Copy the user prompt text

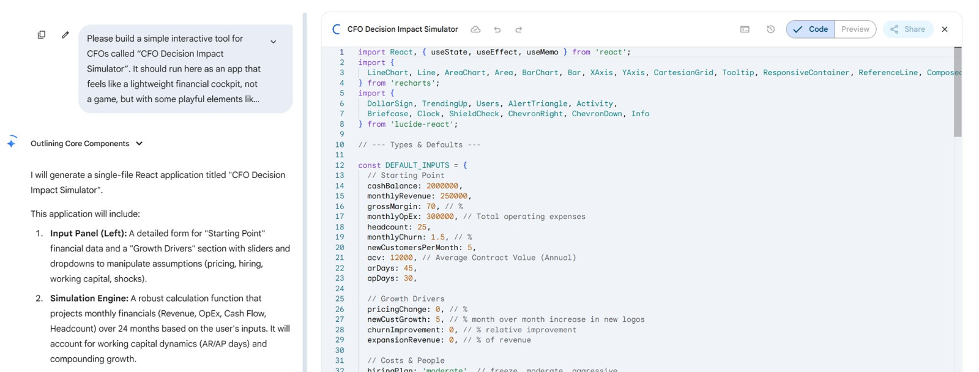(x=42, y=35)
